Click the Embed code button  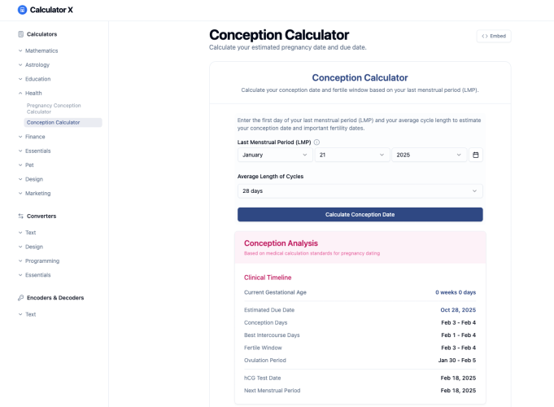[494, 36]
